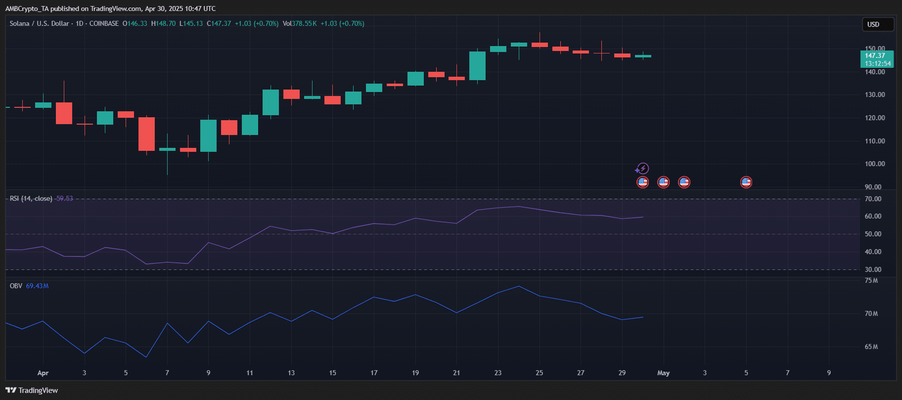Screen dimensions: 902x400
Task: Open the US flag economic event for May 2
Action: coord(684,182)
